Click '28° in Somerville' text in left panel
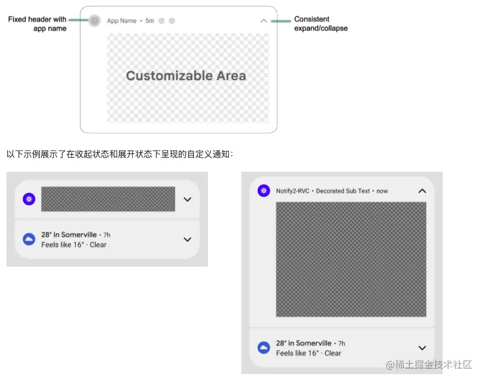 pos(69,235)
